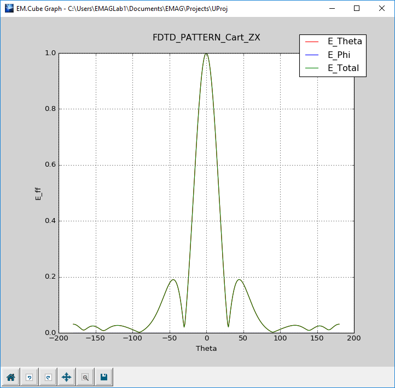Click the main lobe peak at Theta 0

pos(206,54)
